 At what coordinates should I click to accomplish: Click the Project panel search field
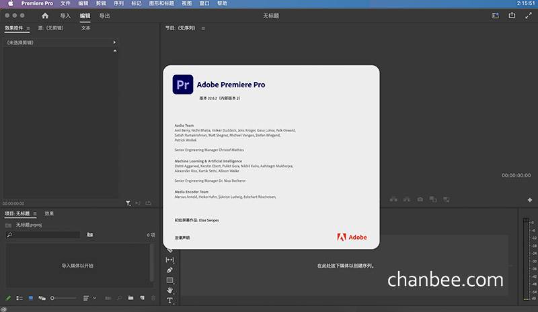[43, 235]
